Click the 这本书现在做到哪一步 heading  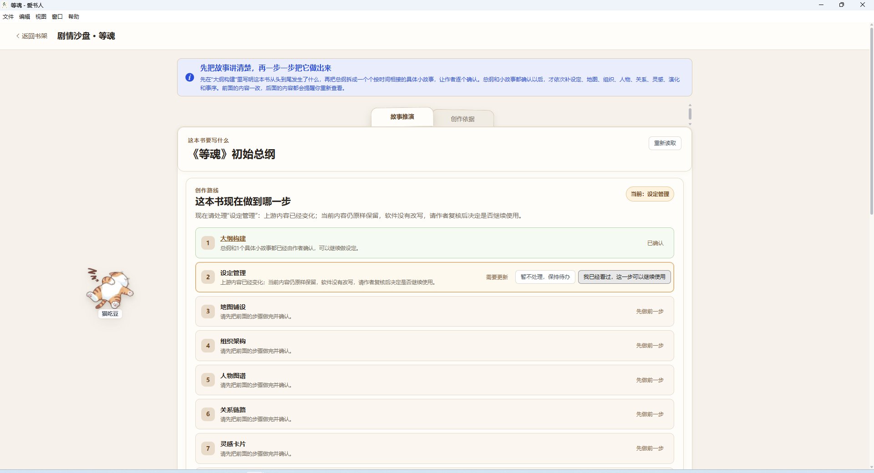click(243, 201)
